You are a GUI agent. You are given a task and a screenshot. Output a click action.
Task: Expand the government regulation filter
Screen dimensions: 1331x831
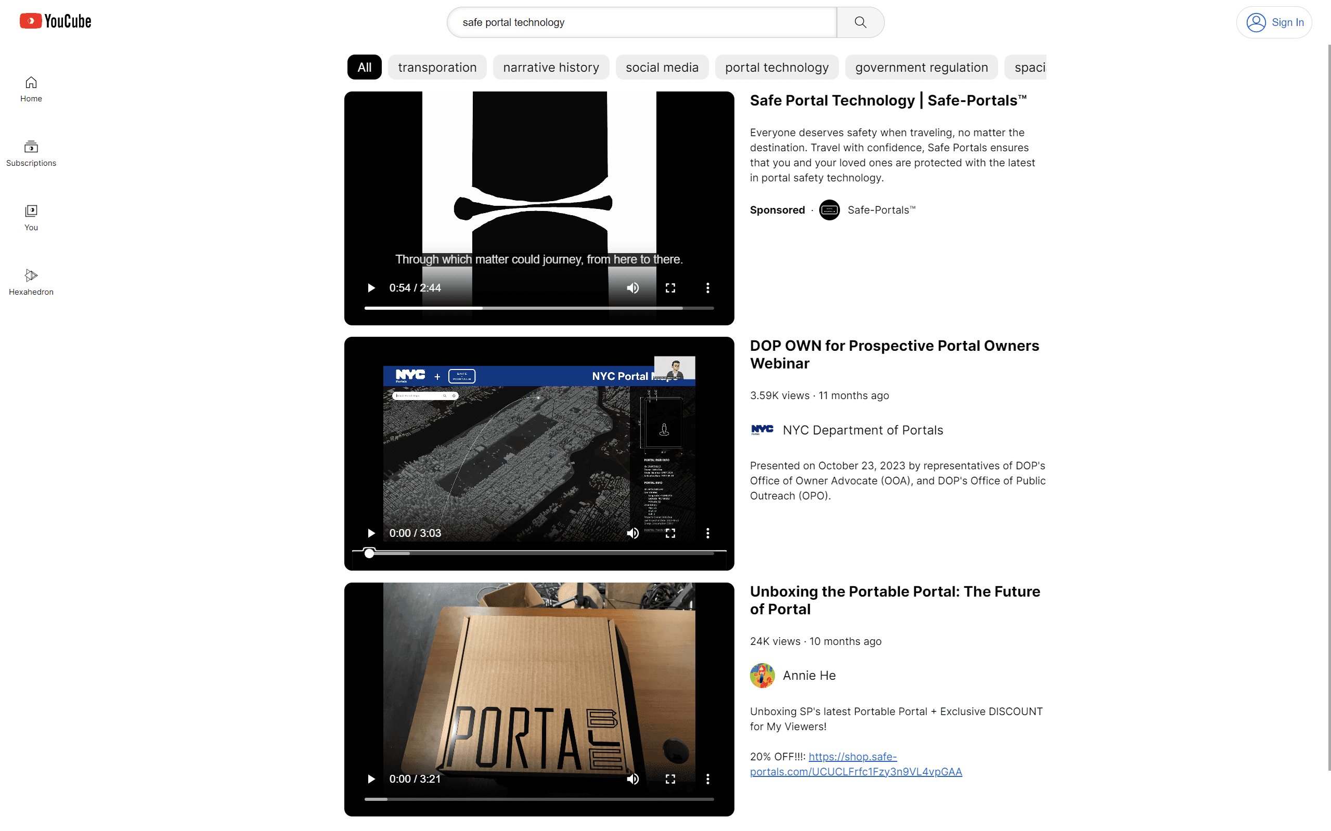point(921,67)
